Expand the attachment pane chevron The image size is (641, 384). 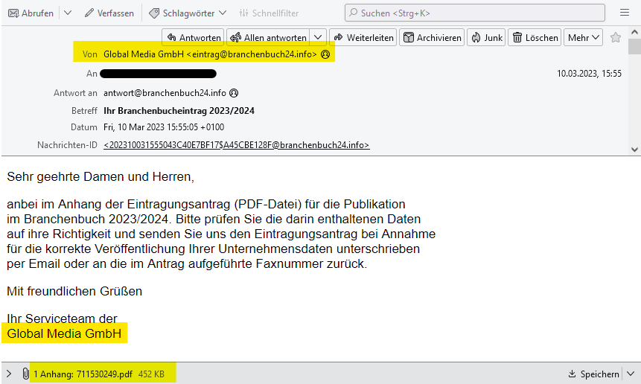(9, 374)
